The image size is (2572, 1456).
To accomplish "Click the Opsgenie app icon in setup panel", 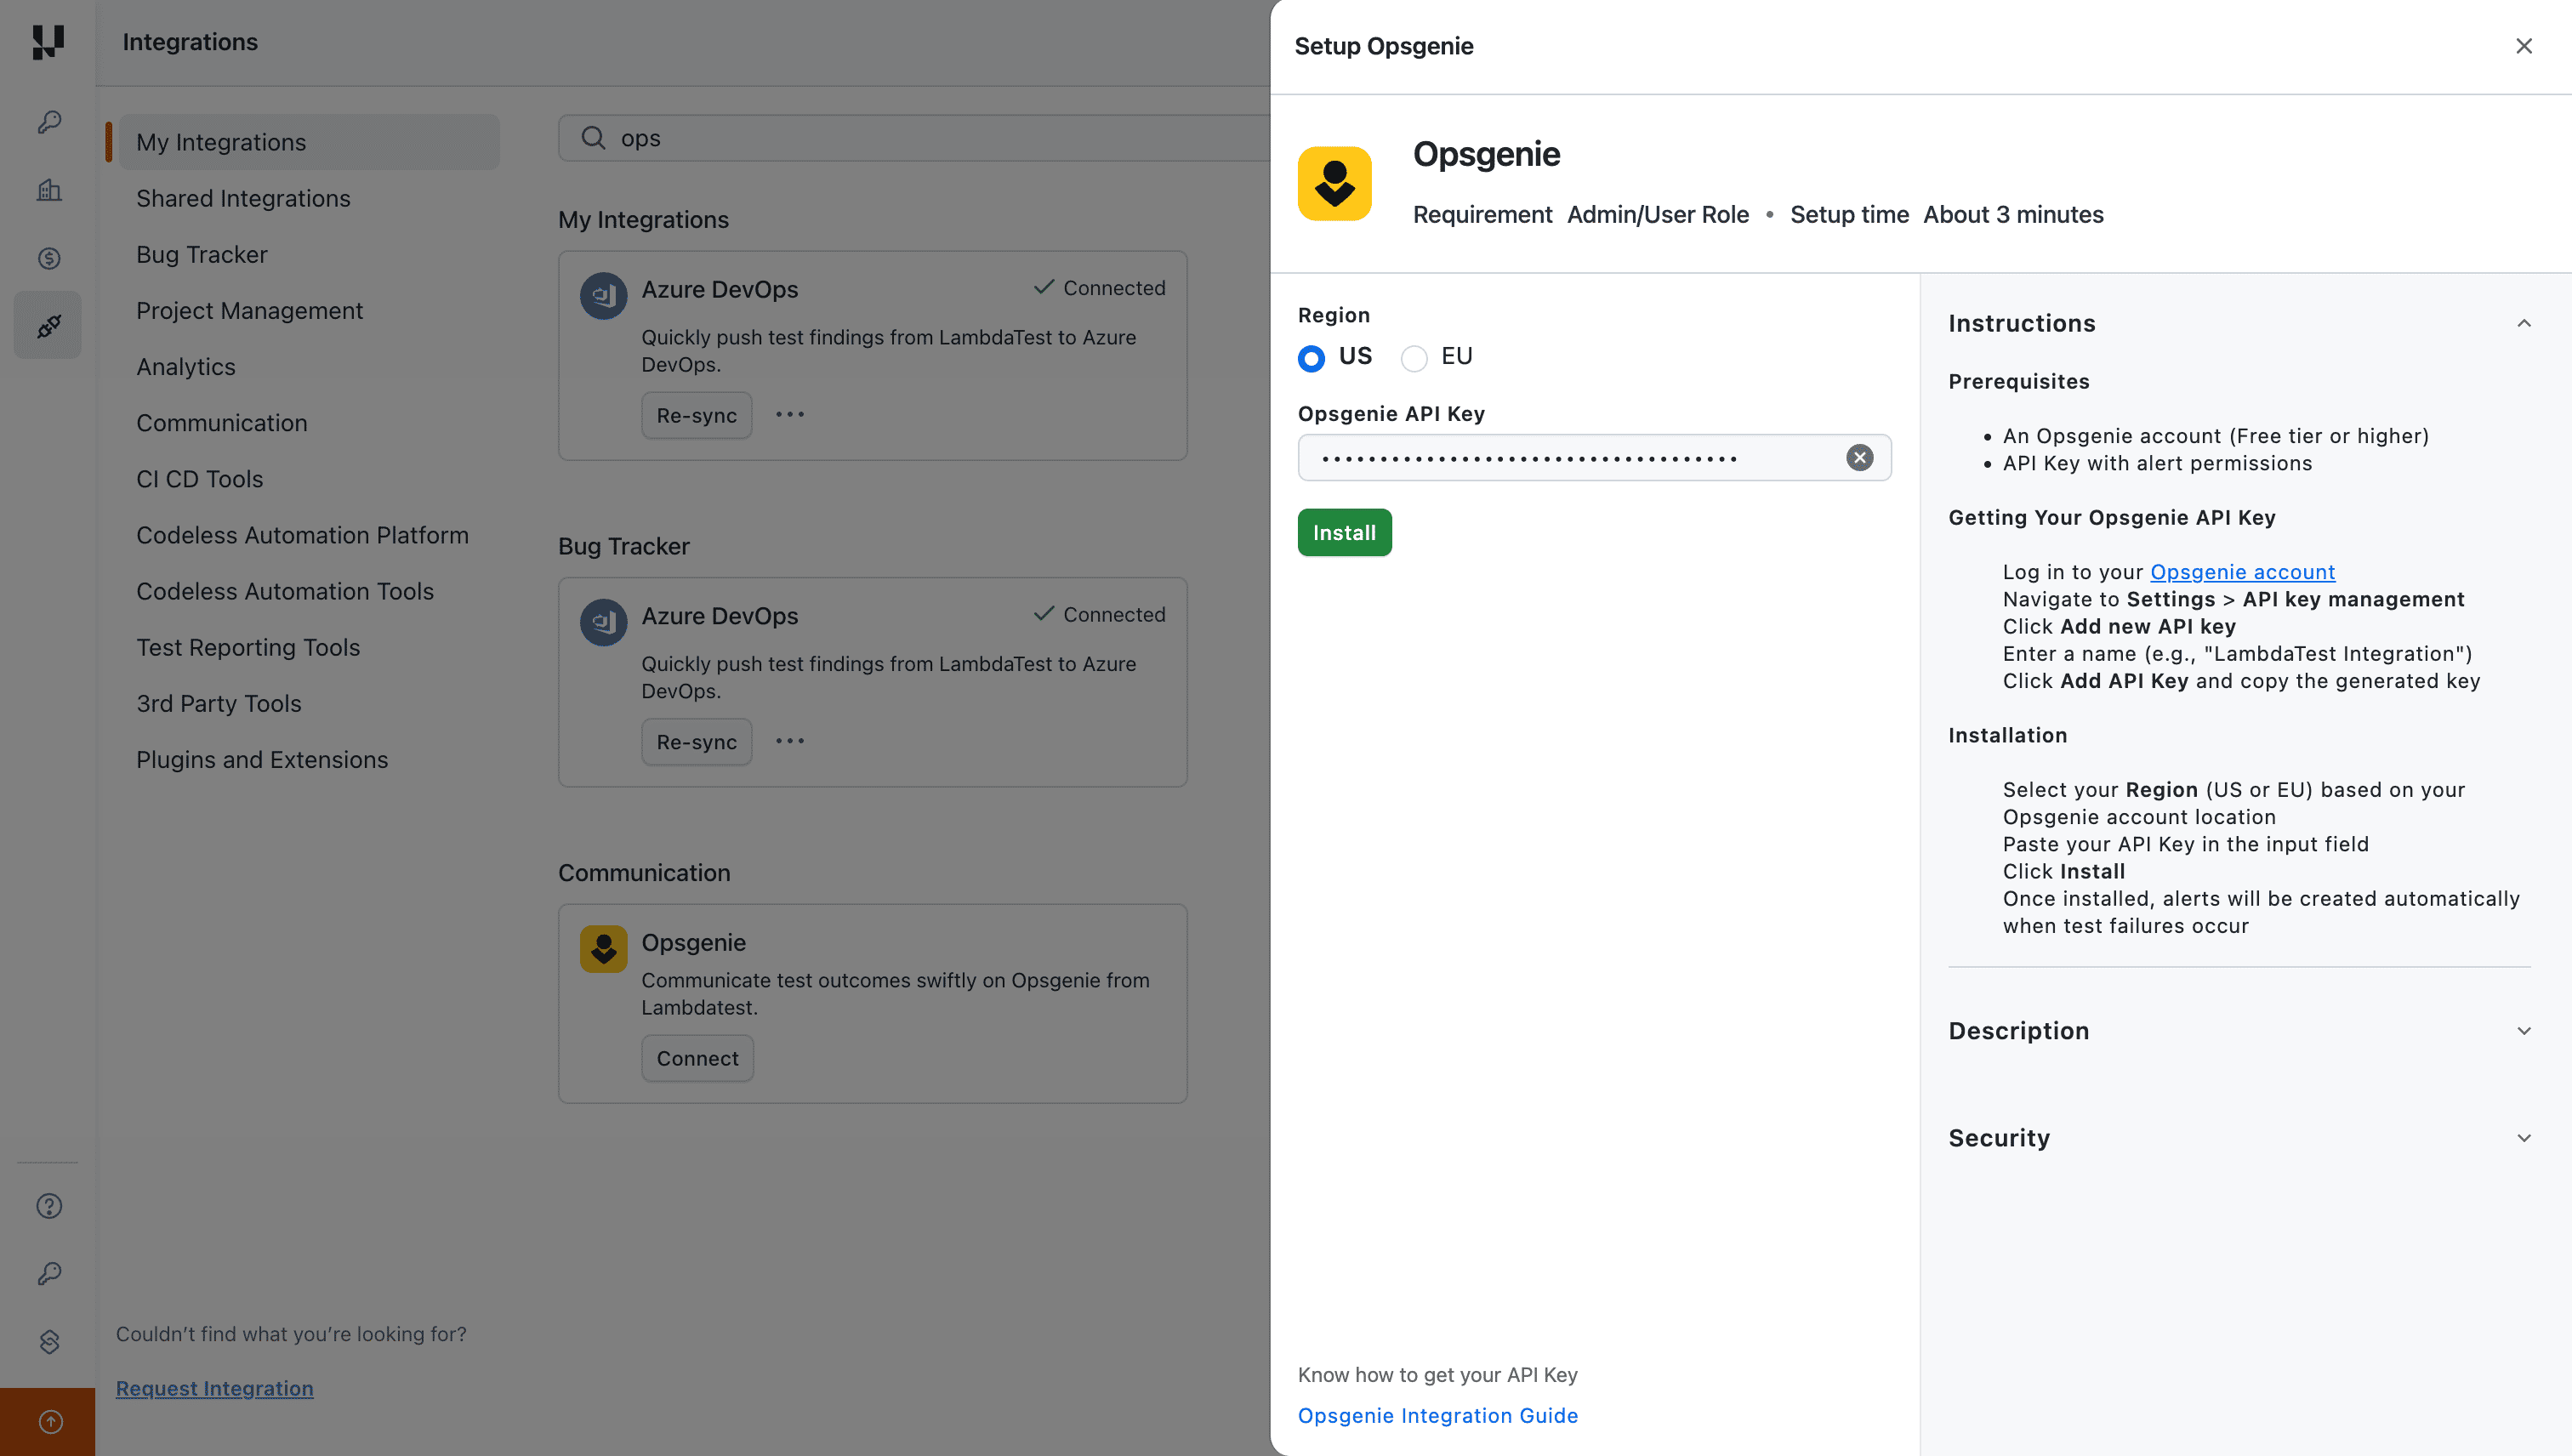I will (1334, 183).
